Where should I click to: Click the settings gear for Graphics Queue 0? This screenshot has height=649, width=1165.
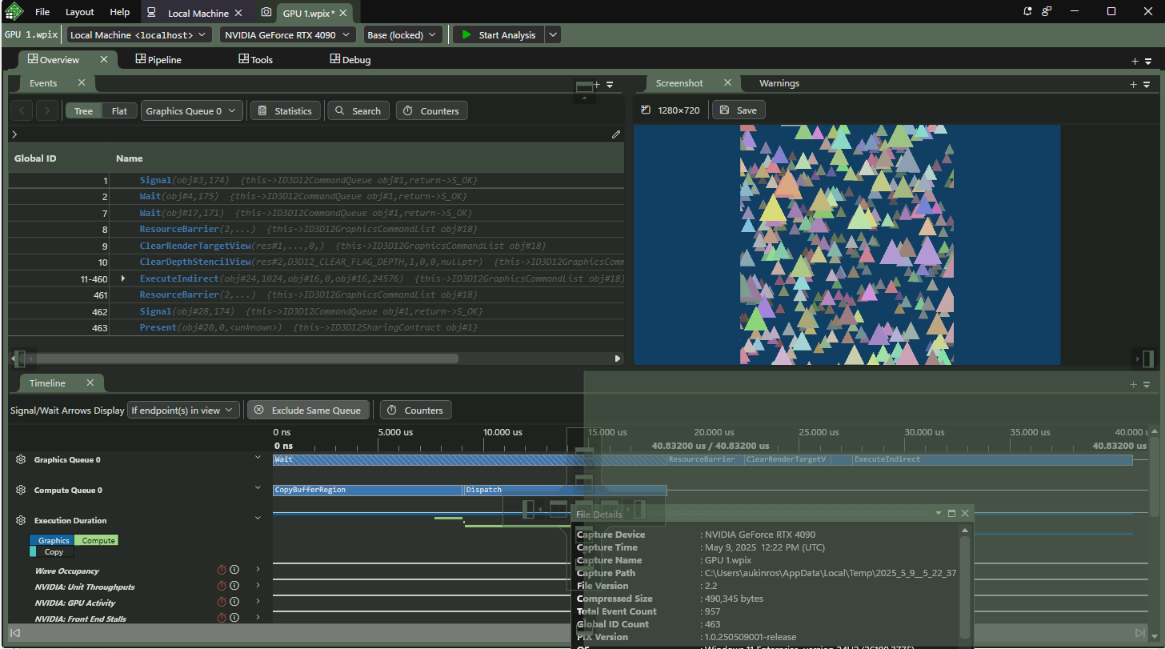pyautogui.click(x=21, y=460)
